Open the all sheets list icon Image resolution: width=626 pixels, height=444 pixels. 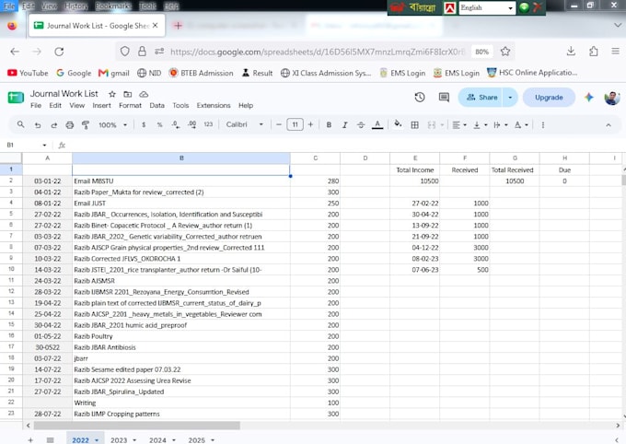click(x=50, y=439)
